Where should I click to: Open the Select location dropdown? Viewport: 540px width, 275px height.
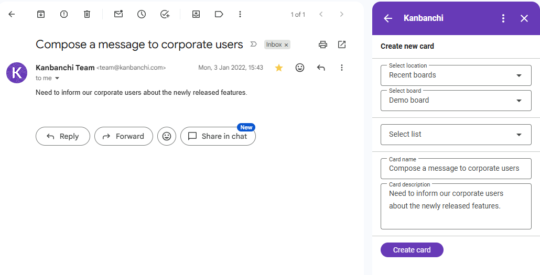pos(456,75)
